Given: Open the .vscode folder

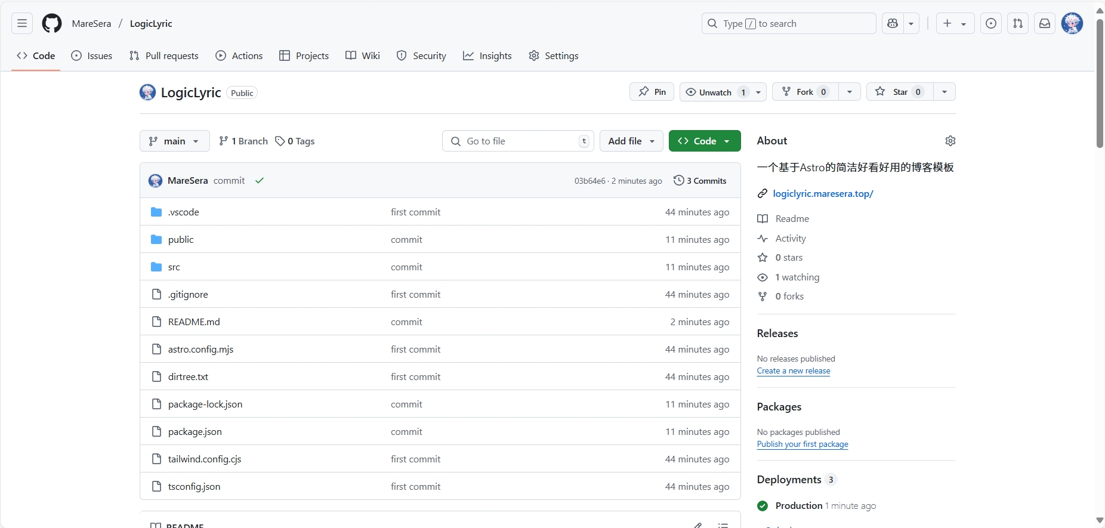Looking at the screenshot, I should pyautogui.click(x=183, y=212).
